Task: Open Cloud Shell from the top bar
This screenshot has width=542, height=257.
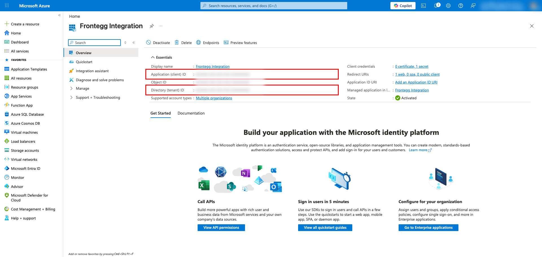Action: click(423, 6)
